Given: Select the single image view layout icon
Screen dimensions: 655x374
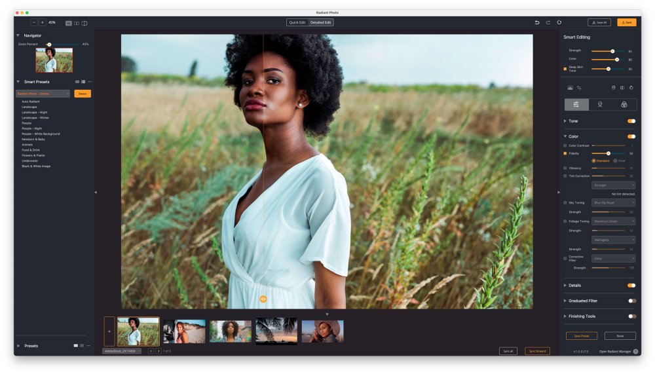Looking at the screenshot, I should point(69,24).
